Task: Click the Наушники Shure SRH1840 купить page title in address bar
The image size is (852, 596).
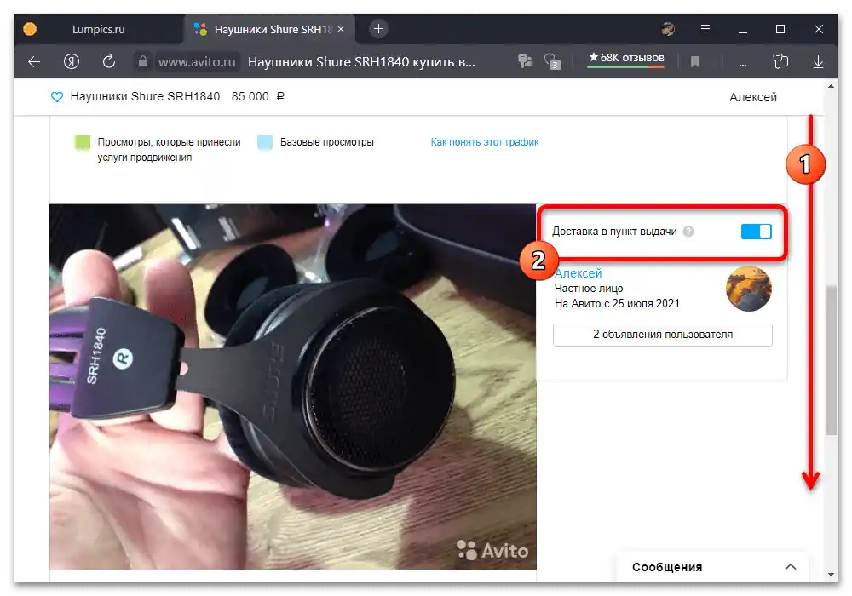Action: (x=361, y=62)
